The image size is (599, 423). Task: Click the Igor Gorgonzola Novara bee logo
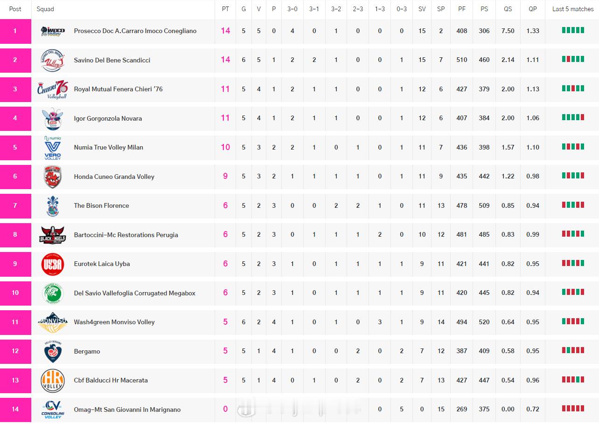53,118
